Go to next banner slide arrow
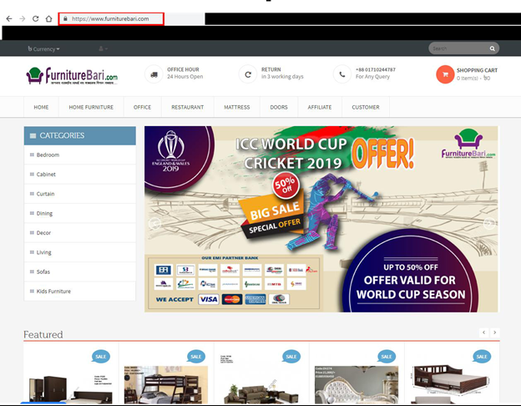521x406 pixels. [x=489, y=223]
